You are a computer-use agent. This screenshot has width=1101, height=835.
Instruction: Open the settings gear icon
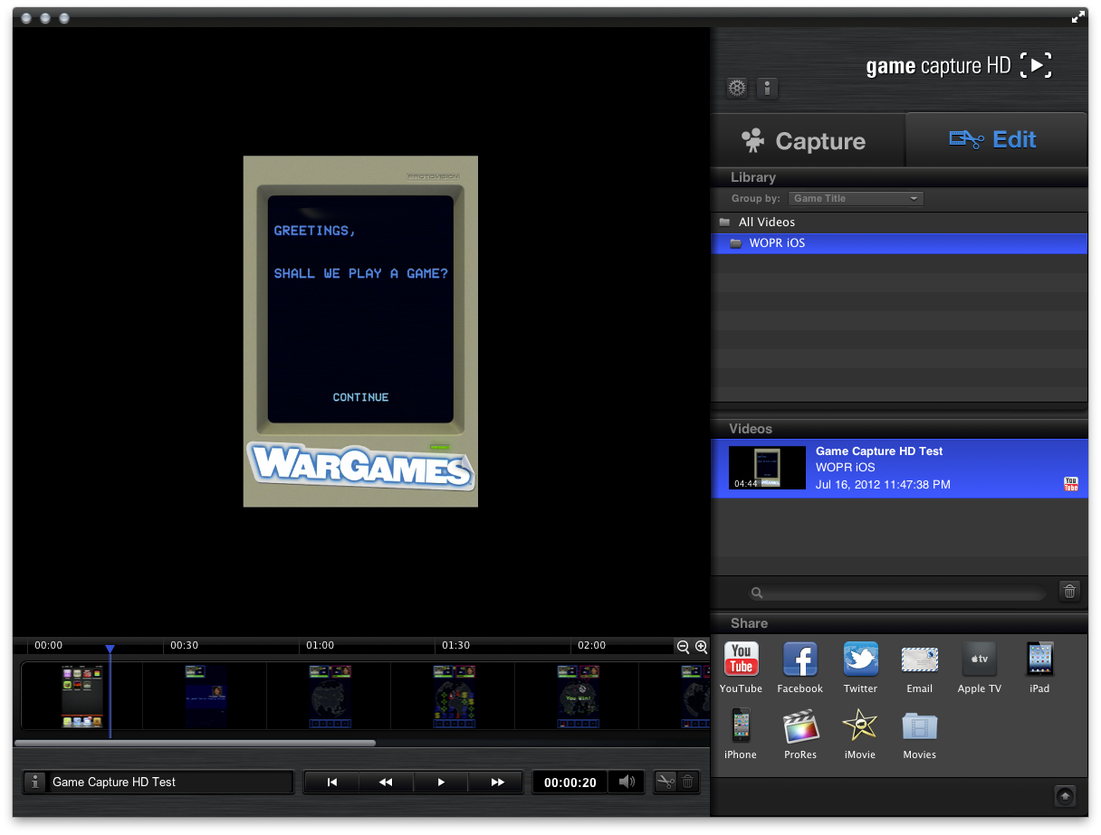pyautogui.click(x=737, y=88)
